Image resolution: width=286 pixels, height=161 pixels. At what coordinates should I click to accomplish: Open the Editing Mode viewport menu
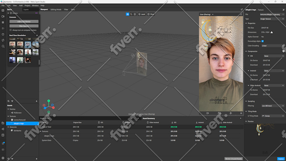[56, 10]
